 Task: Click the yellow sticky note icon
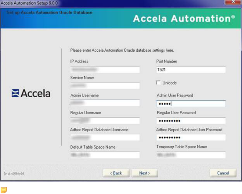[4, 190]
